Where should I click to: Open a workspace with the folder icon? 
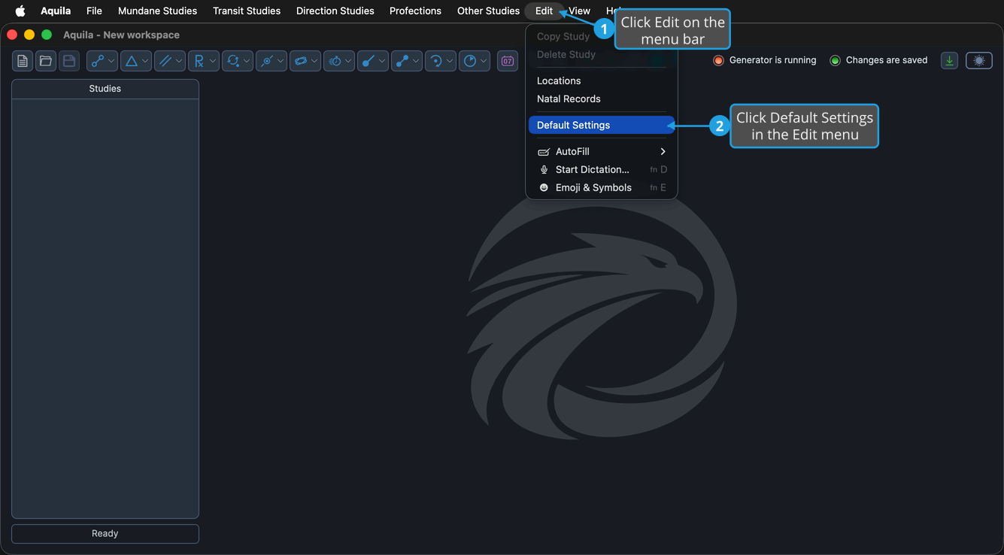[46, 61]
